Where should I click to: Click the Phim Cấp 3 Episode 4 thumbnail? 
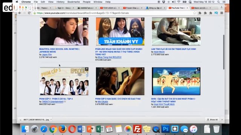(64, 81)
